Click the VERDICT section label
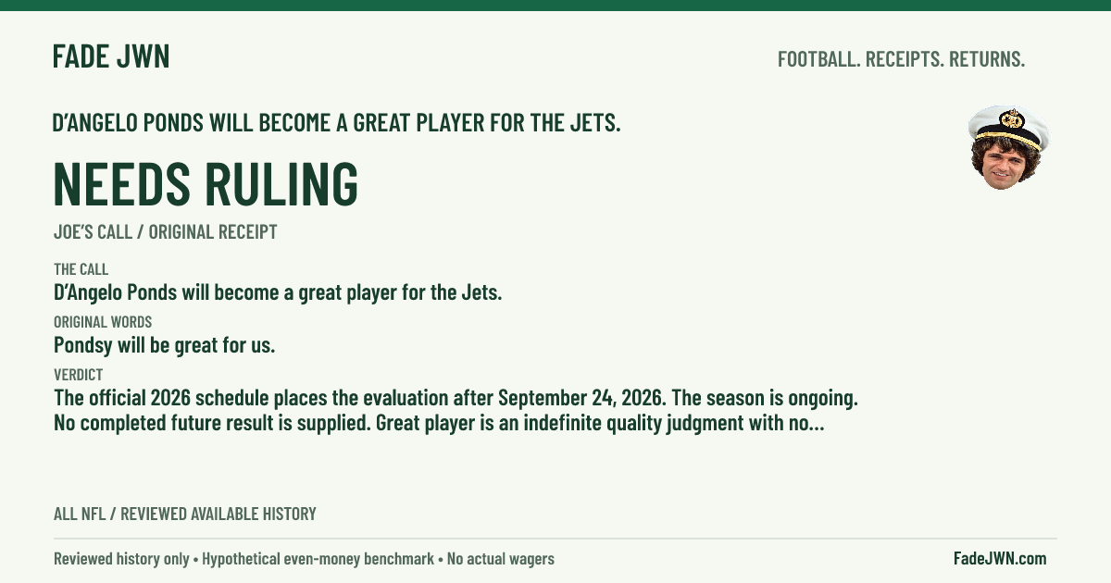Image resolution: width=1111 pixels, height=583 pixels. point(78,375)
